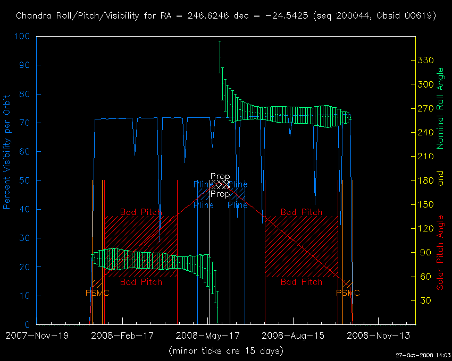Click the lower-right 'Bad Pitch' label
This screenshot has height=361, width=452.
[302, 282]
